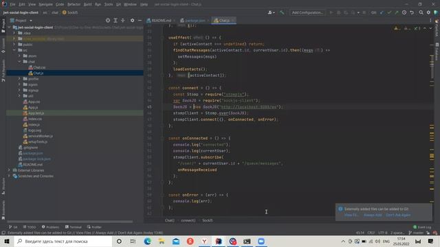Click the Build hammer icon
Viewport: 440px width, 247px height.
pos(282,12)
